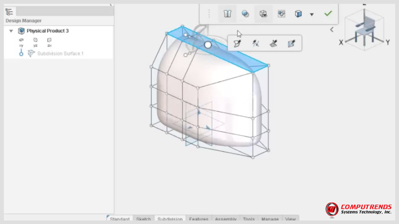The width and height of the screenshot is (399, 224).
Task: Click the dashed-box selection icon
Action: (x=281, y=14)
